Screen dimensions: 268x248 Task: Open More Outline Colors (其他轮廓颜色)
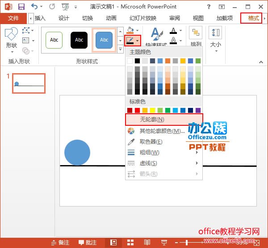pos(162,131)
